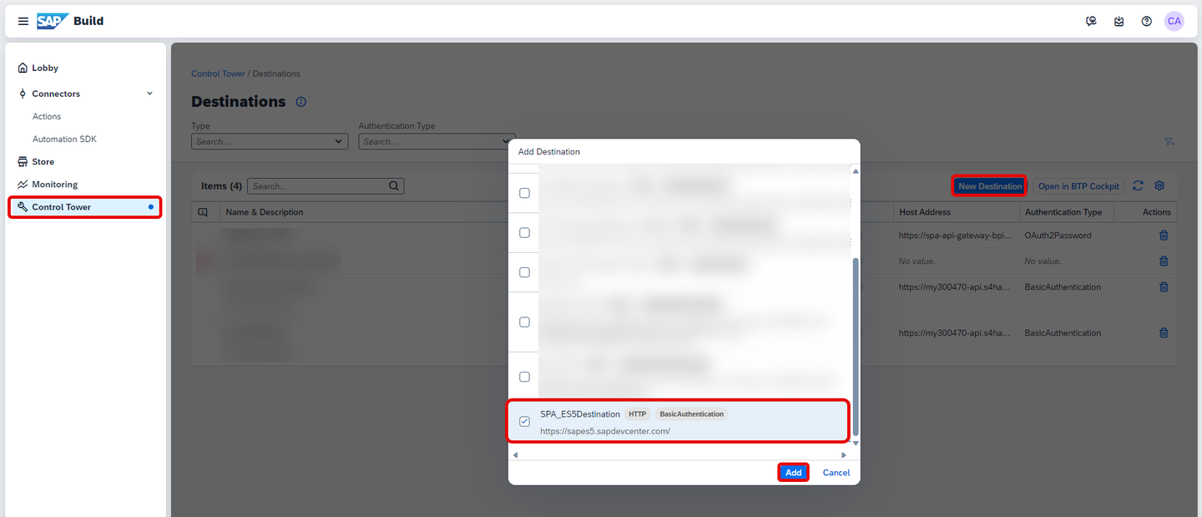Click the Actions column header
The height and width of the screenshot is (517, 1202).
[1157, 212]
